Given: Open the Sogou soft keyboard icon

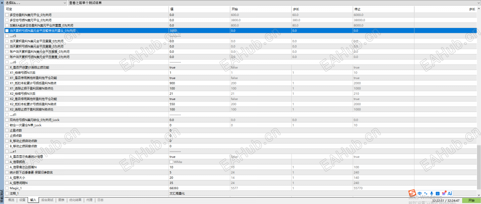Looking at the screenshot, I should click(437, 193).
